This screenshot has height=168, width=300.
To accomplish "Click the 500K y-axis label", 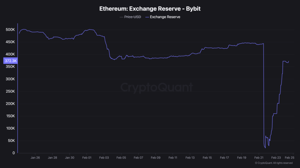I will (10, 30).
